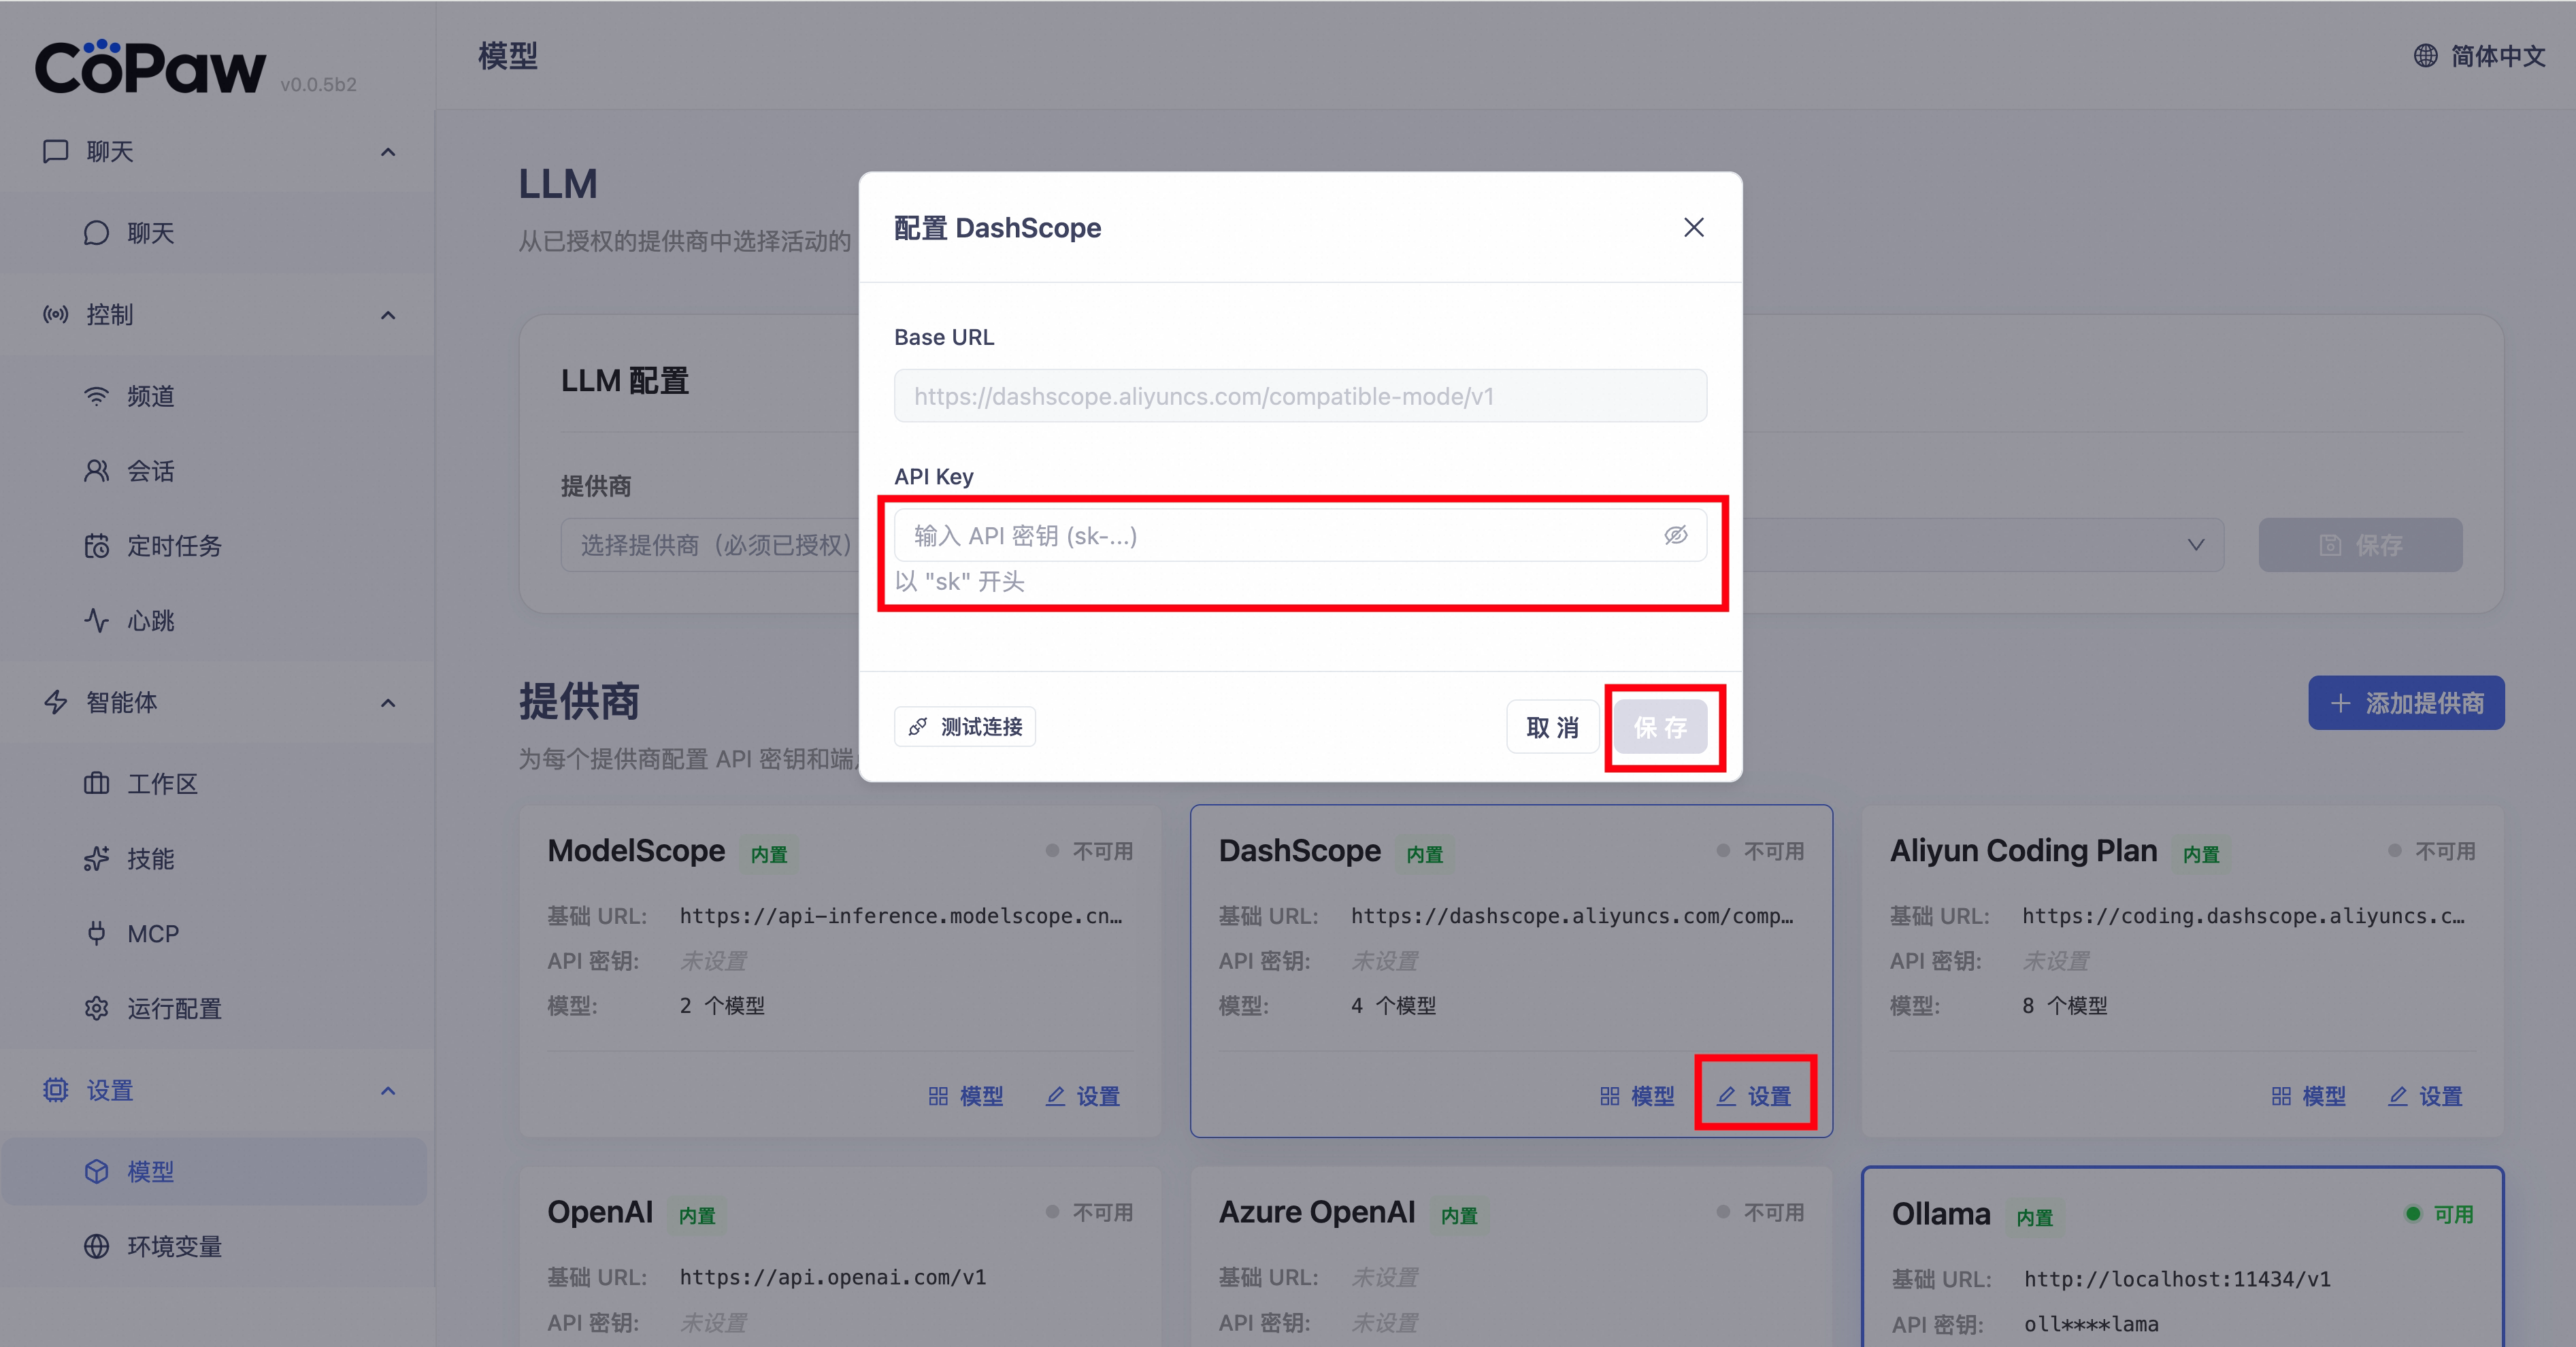The height and width of the screenshot is (1347, 2576).
Task: Open 模型 list on Aliyun Coding Plan card
Action: (x=2308, y=1096)
